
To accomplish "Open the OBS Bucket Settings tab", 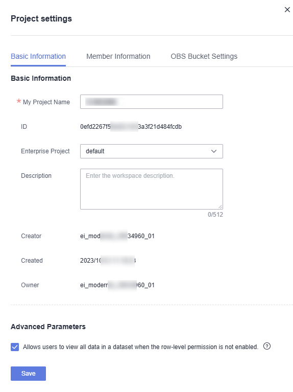I will coord(204,57).
